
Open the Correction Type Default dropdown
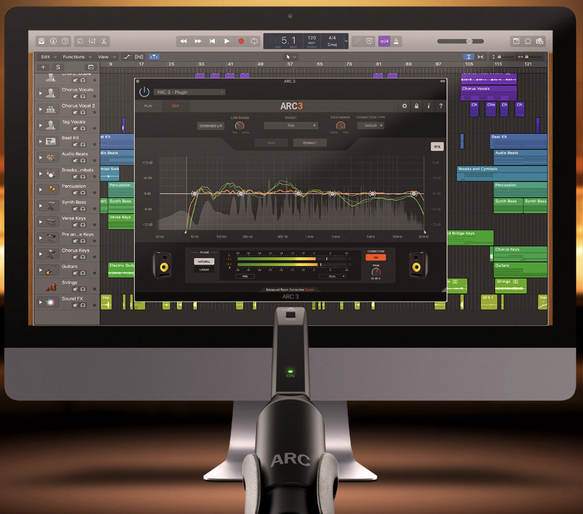370,125
